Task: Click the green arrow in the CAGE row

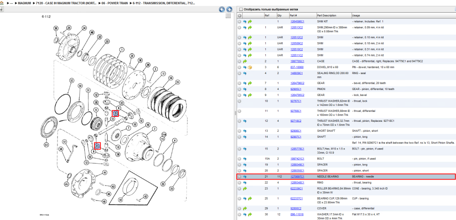Action: pos(244,61)
